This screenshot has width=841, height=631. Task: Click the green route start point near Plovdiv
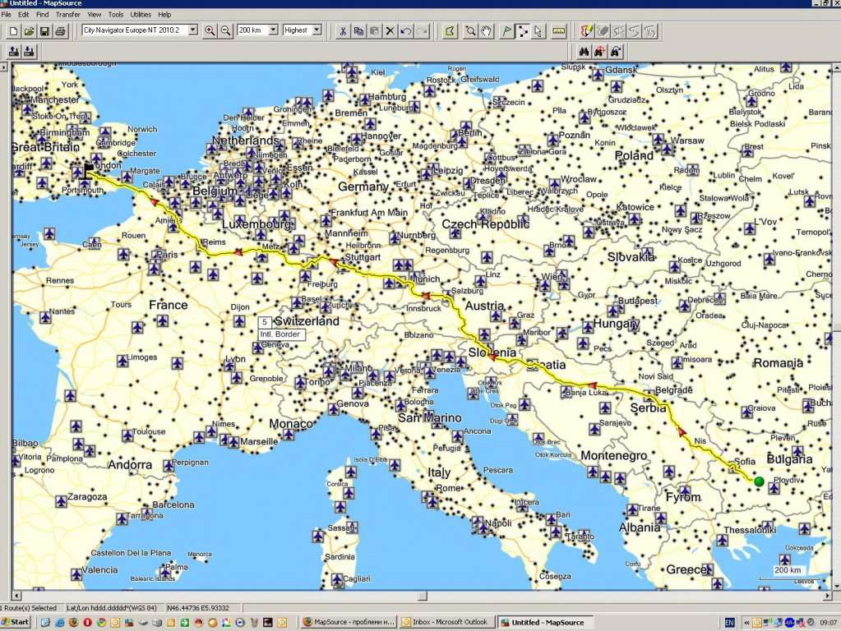[759, 481]
